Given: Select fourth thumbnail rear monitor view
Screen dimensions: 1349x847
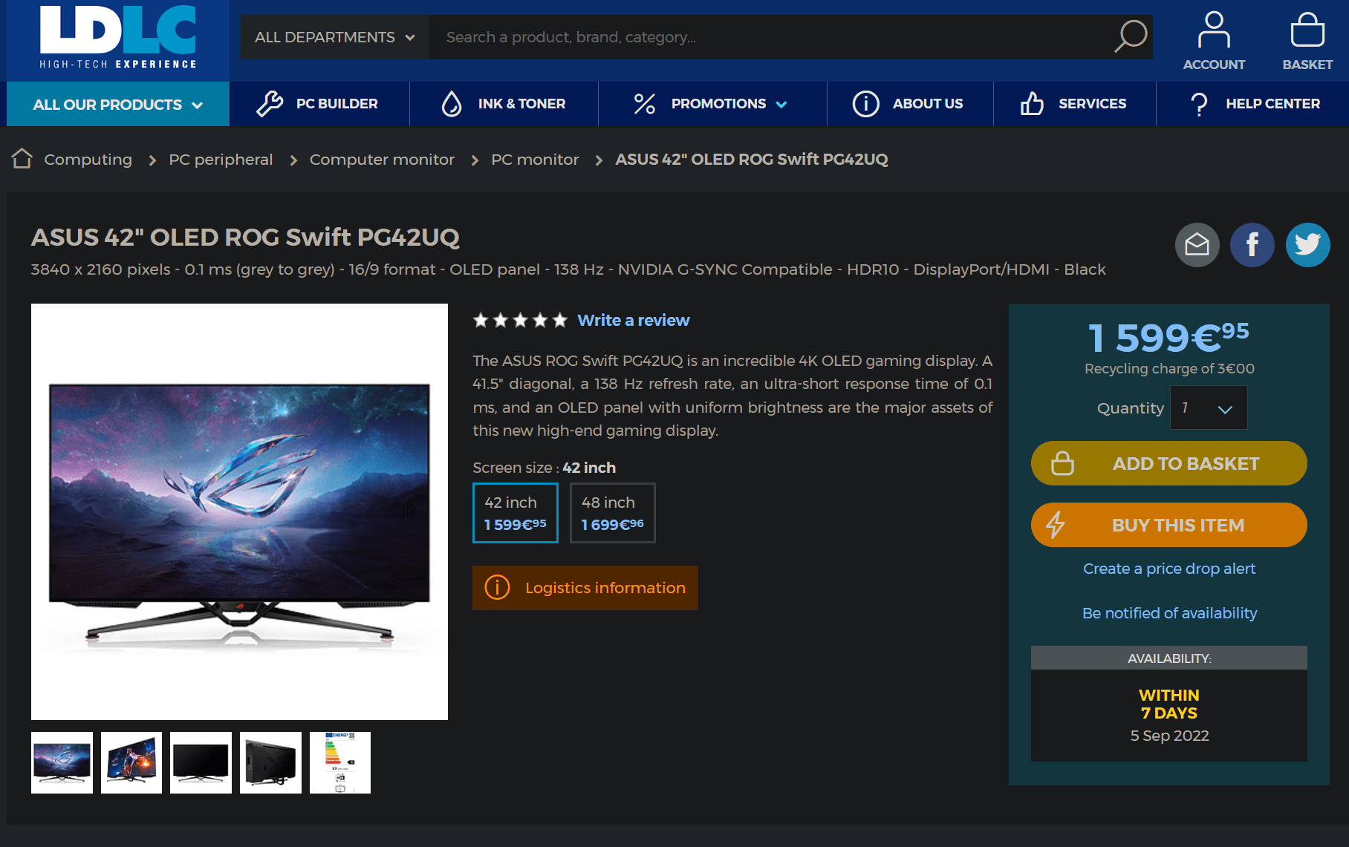Looking at the screenshot, I should (x=270, y=762).
